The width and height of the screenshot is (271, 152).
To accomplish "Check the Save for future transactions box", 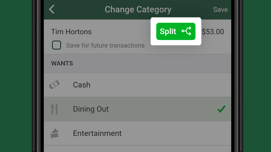I will pyautogui.click(x=56, y=45).
